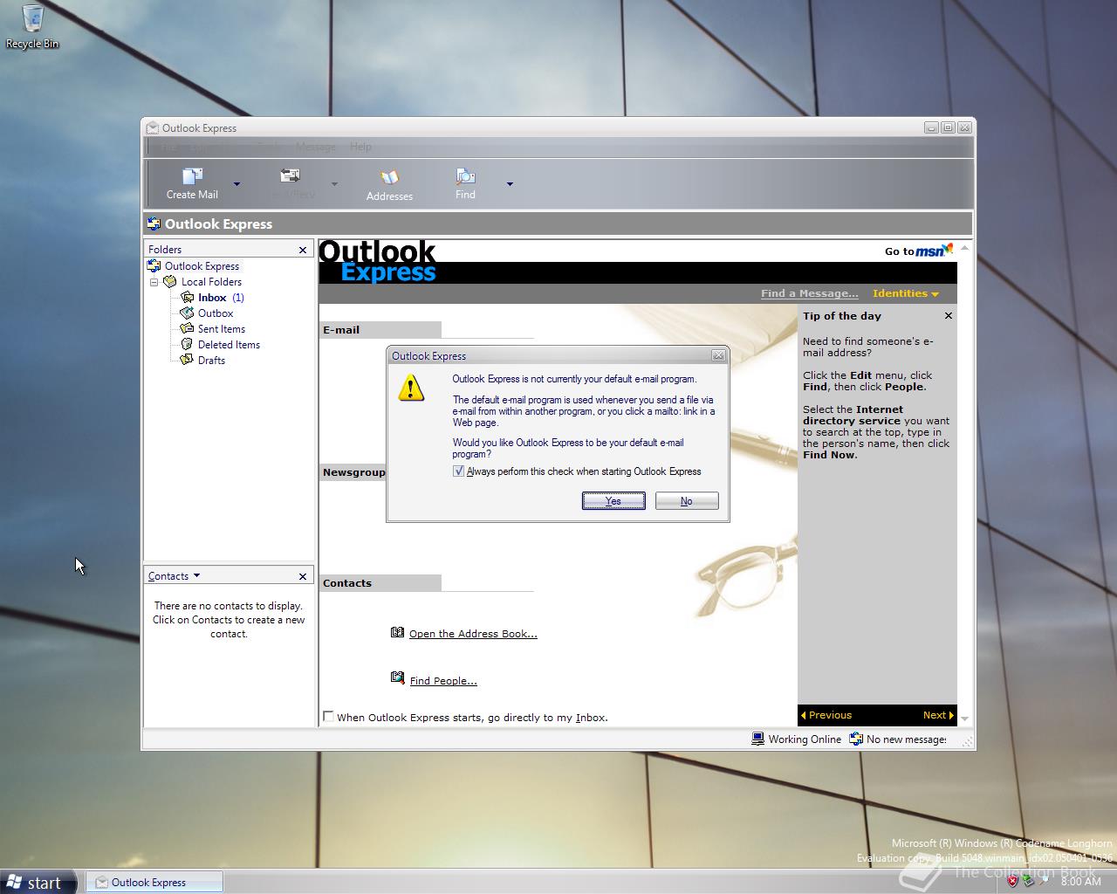Screen dimensions: 1117x894
Task: Click the scroll down arrow of main pane
Action: (x=964, y=718)
